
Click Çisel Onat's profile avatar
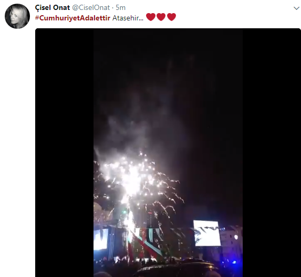[x=17, y=16]
